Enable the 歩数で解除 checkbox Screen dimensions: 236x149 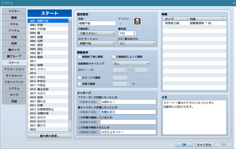coord(80,84)
